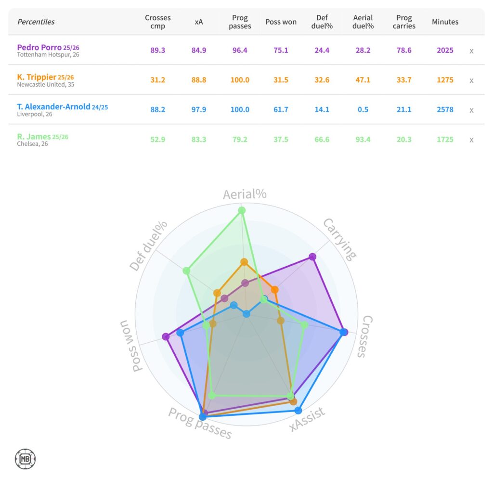Click the Crosses cmp column header
Screen dimensions: 493x490
tap(157, 22)
